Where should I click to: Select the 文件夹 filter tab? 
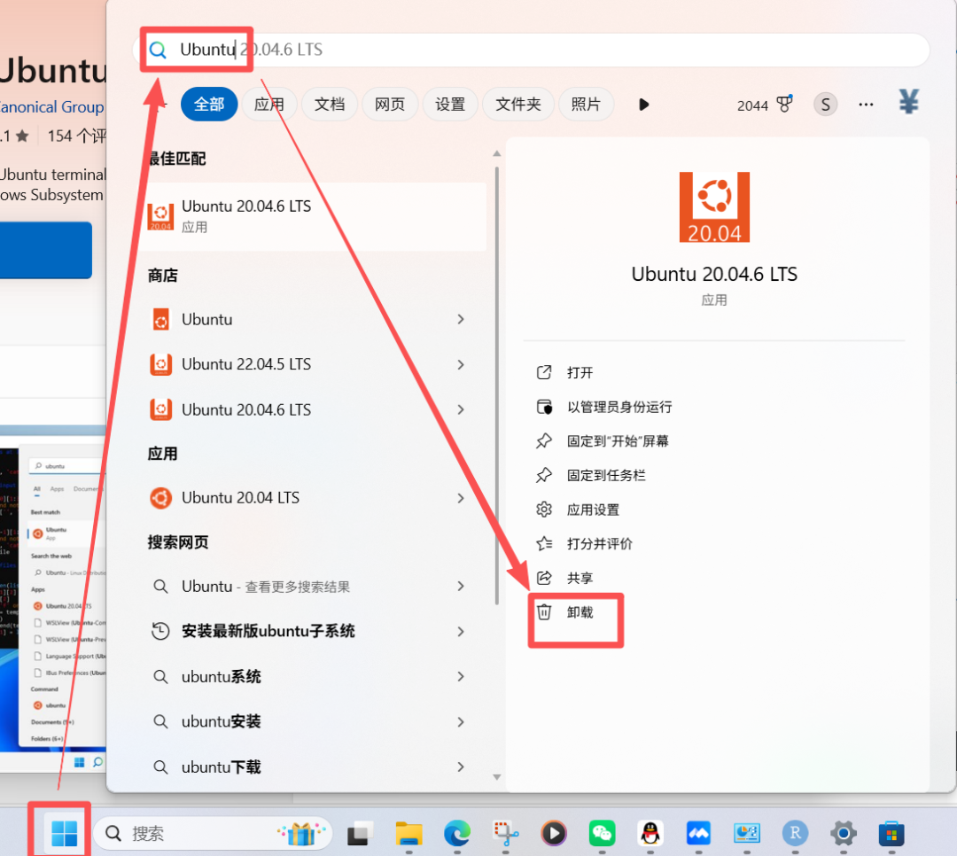pyautogui.click(x=518, y=105)
